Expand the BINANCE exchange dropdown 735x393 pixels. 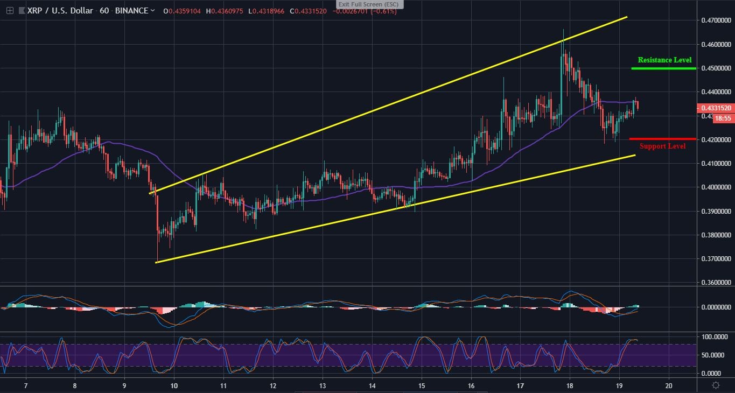click(131, 10)
